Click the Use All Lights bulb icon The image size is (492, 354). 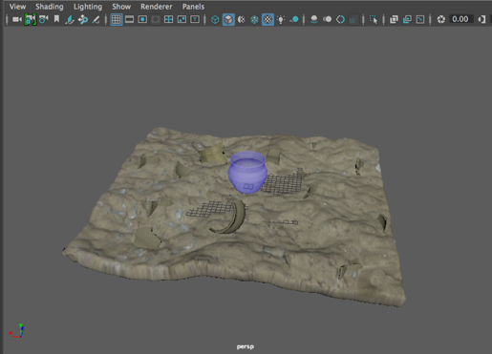pyautogui.click(x=281, y=19)
